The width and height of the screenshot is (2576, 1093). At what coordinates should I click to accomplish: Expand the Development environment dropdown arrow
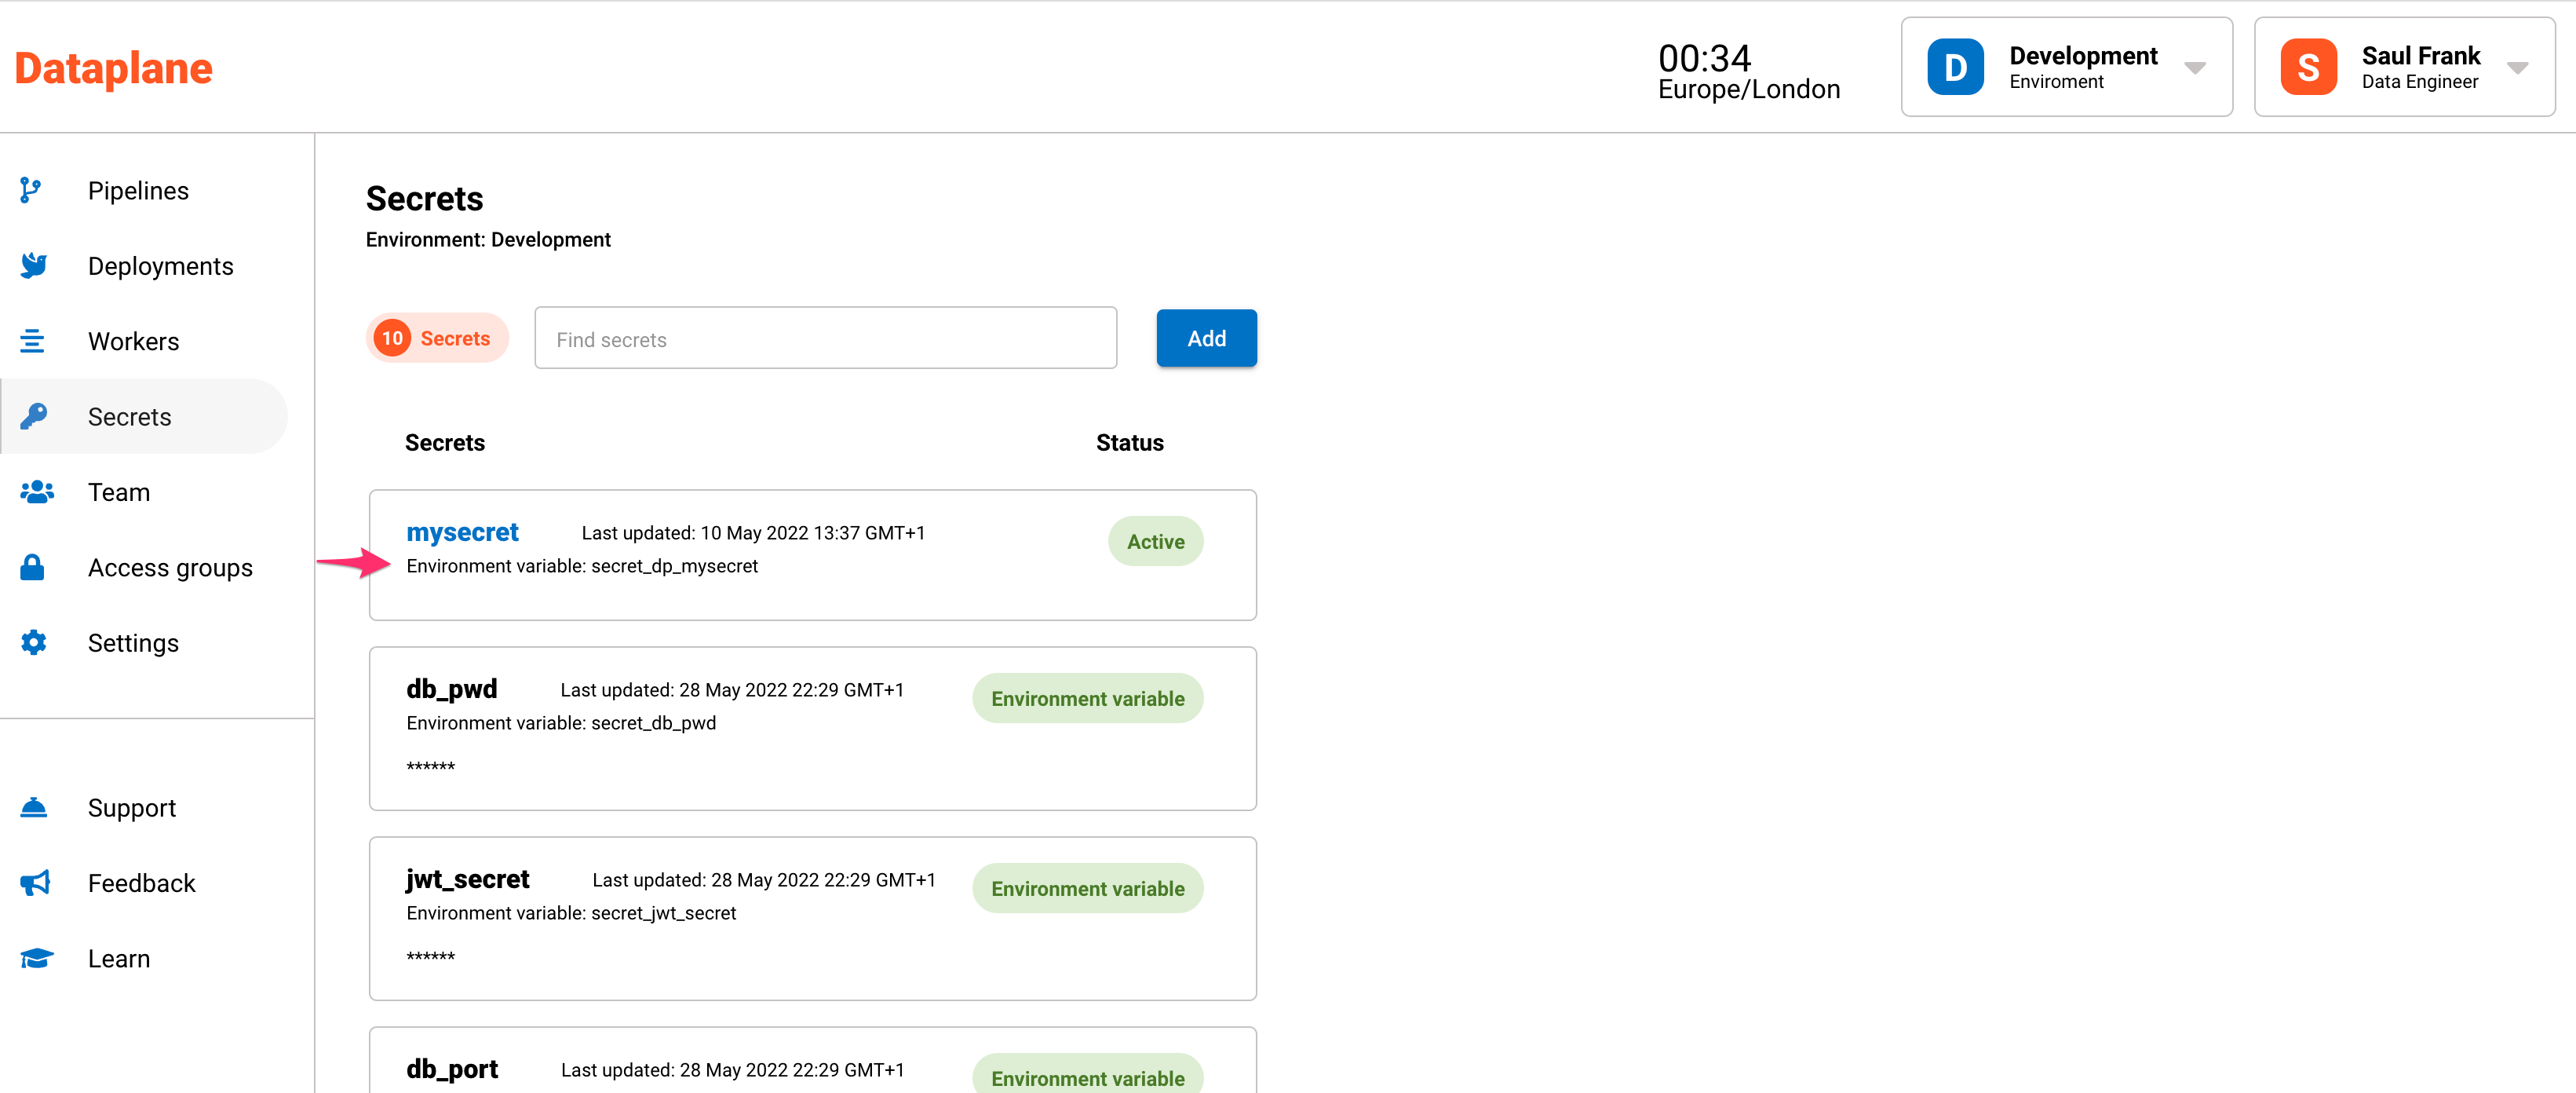pos(2194,68)
